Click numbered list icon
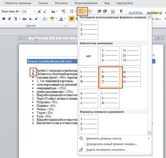 80,11
